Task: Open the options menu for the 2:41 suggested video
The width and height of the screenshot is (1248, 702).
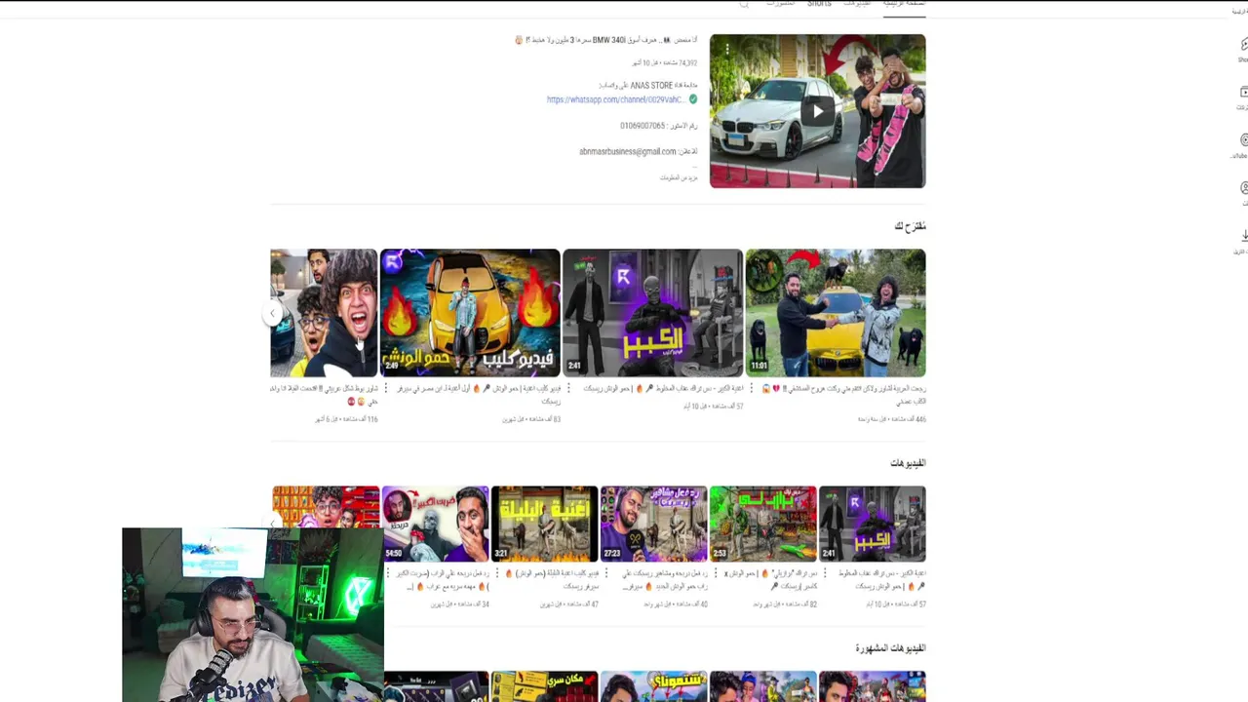Action: [568, 388]
